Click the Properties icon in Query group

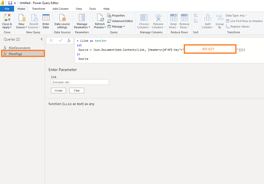(x=109, y=15)
